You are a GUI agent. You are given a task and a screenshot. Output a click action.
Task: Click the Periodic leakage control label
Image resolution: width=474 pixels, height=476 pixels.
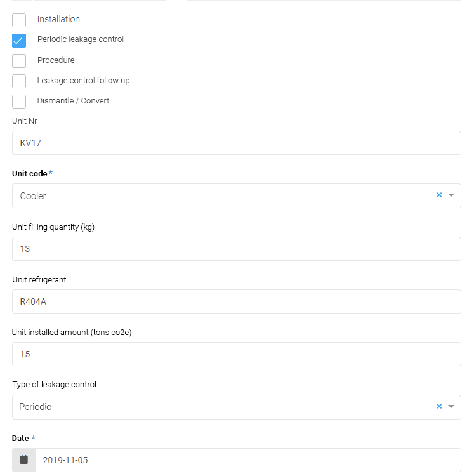pyautogui.click(x=81, y=39)
